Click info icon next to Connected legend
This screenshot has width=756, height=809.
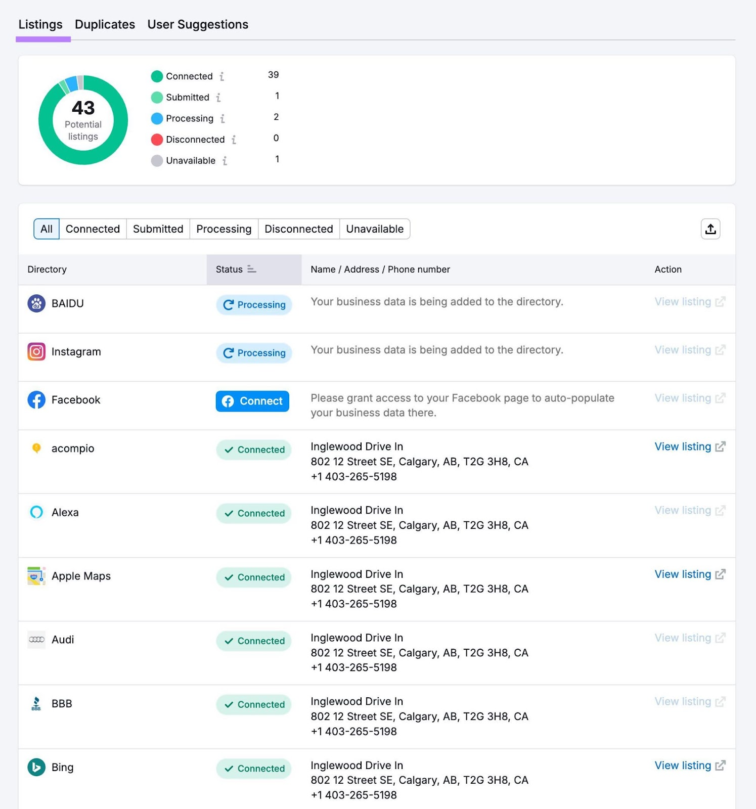pos(221,76)
